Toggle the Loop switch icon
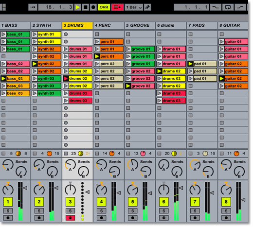Viewport: 253px width, 227px height. [228, 7]
